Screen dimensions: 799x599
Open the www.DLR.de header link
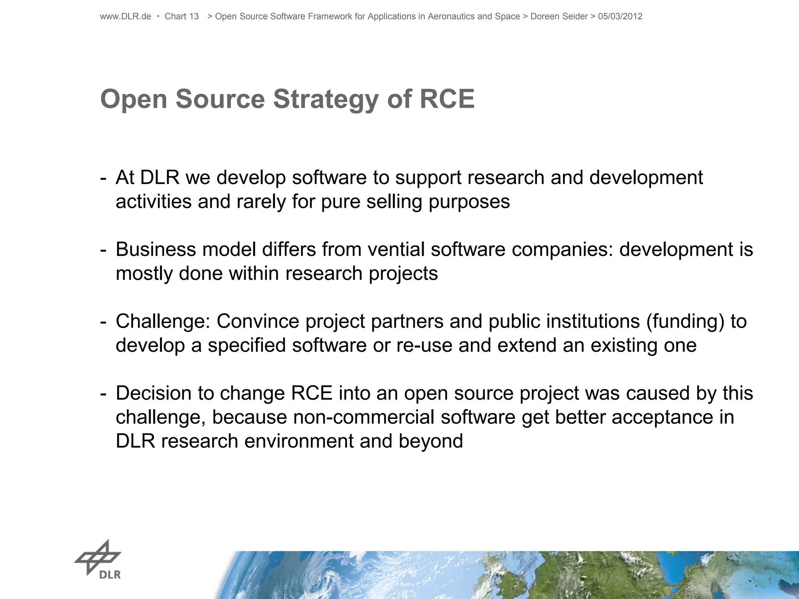pyautogui.click(x=125, y=16)
